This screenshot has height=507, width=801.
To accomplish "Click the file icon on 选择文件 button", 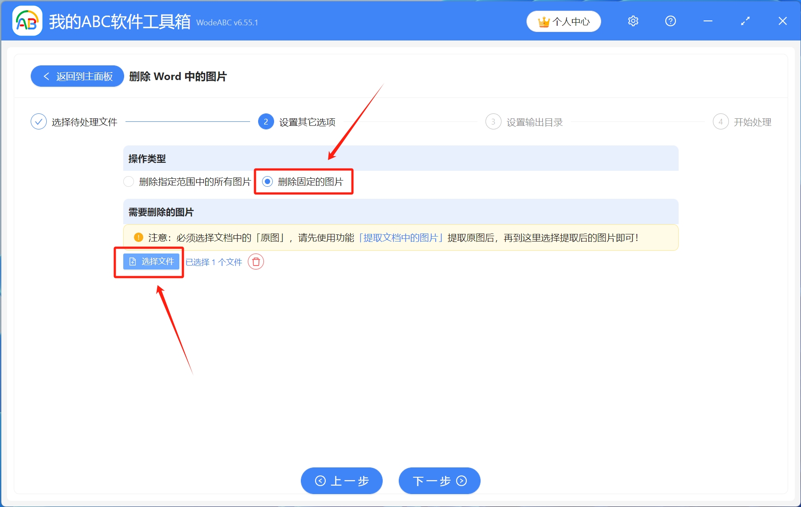I will pyautogui.click(x=133, y=262).
